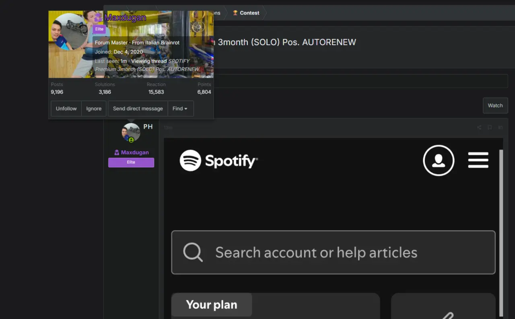
Task: Click the Joined date Dec 4, 2020
Action: [128, 52]
